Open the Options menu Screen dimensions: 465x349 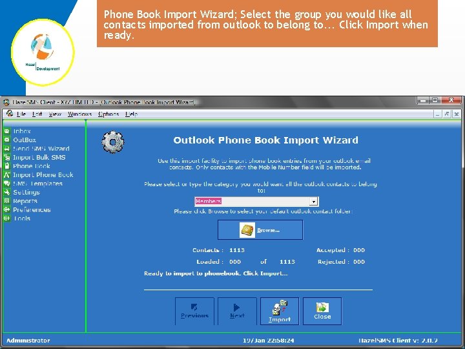[x=108, y=114]
